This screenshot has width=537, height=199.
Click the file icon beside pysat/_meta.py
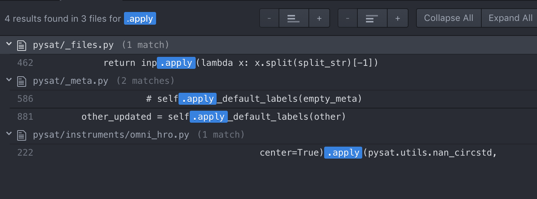coord(22,81)
